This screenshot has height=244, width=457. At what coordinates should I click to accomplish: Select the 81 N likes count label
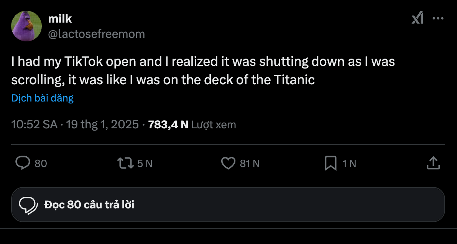pos(250,163)
